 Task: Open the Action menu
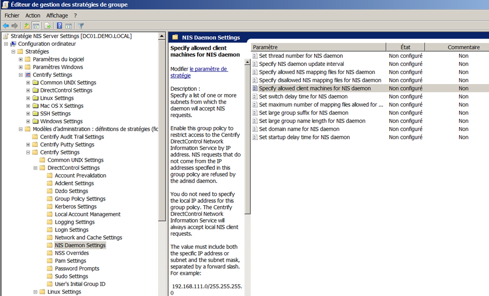coord(33,16)
